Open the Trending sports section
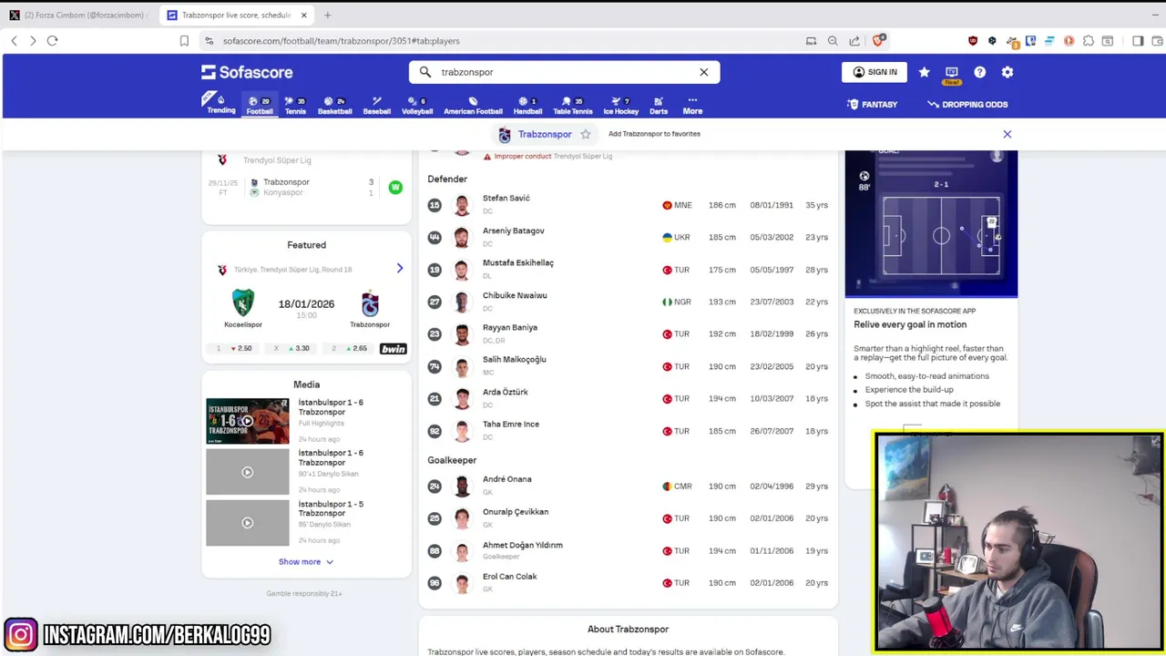This screenshot has width=1166, height=656. 220,105
